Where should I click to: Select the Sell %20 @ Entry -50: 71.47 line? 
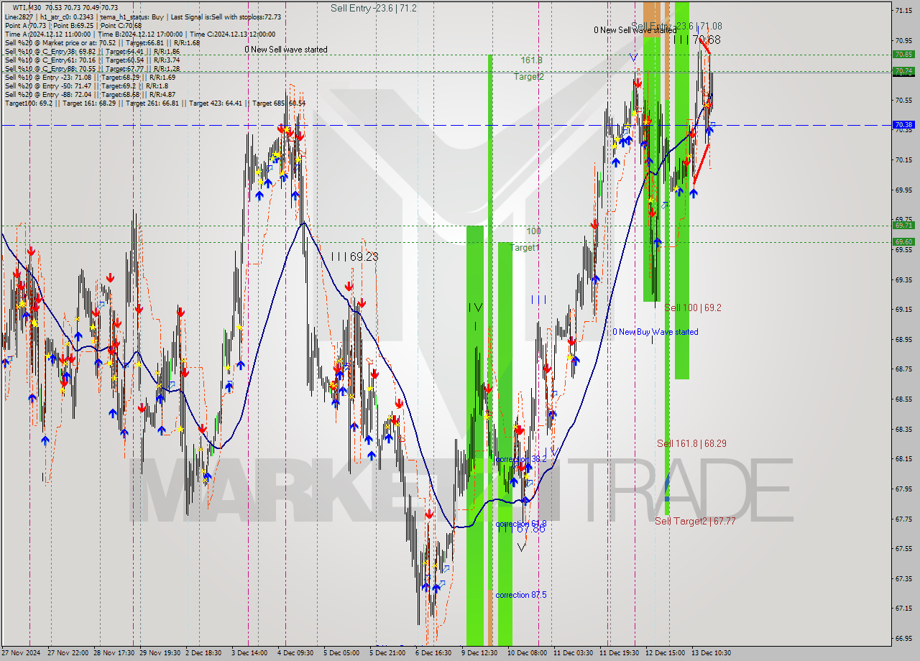coord(87,85)
